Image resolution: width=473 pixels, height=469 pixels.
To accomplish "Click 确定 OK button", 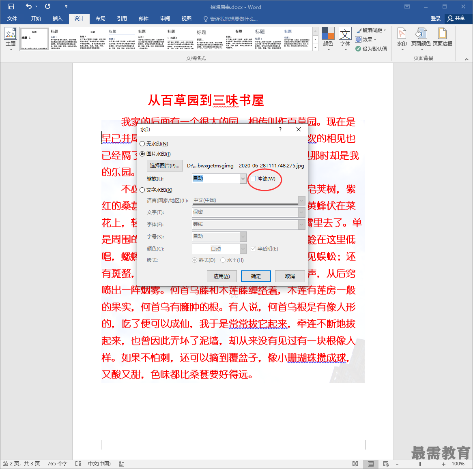I will [256, 276].
